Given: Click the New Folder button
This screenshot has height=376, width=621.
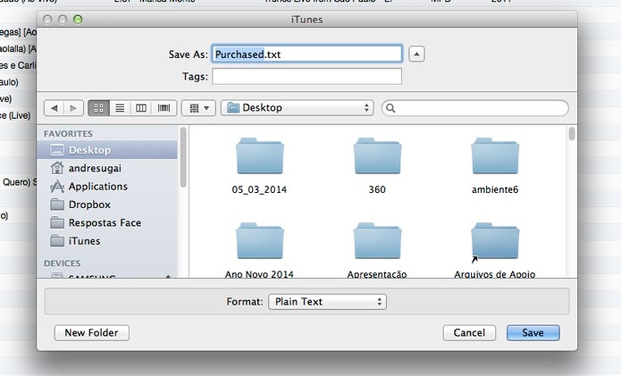Looking at the screenshot, I should (x=92, y=333).
